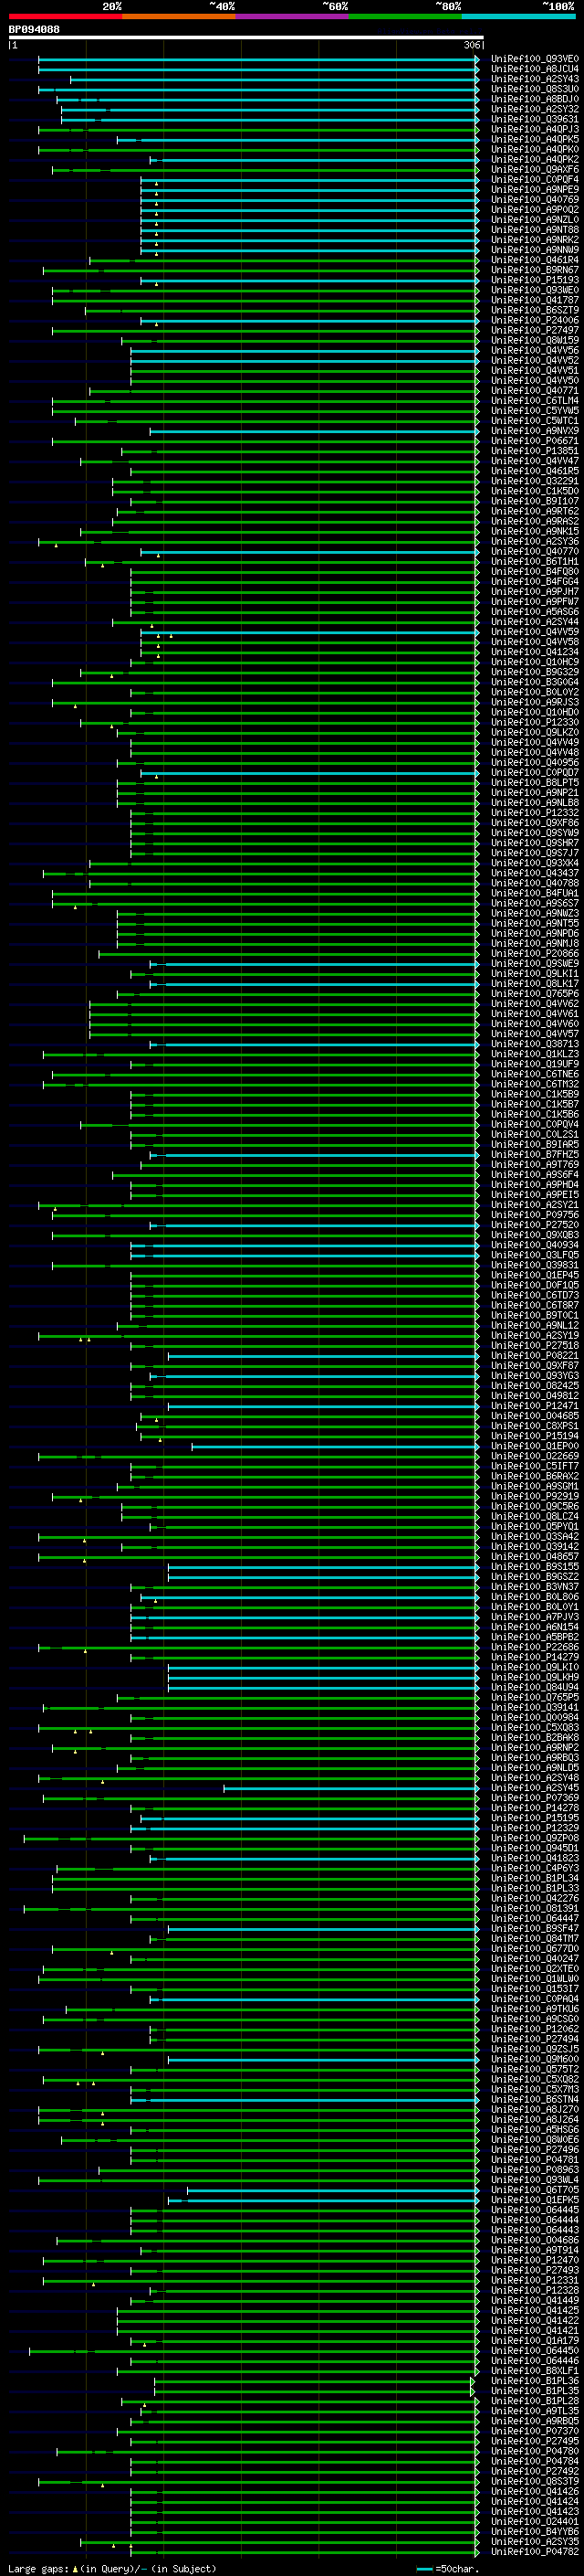Click the purple ~60% identity legend bar
Screen dimensions: 584x2576
tap(293, 16)
